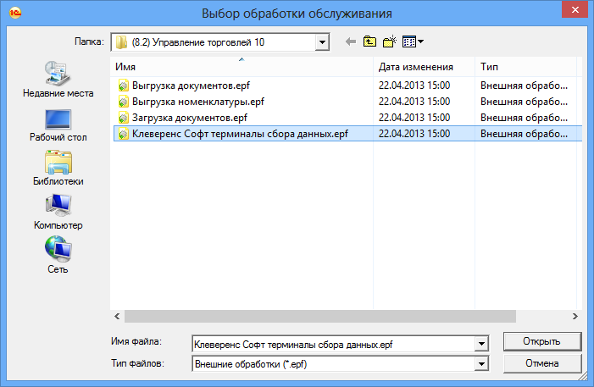Select file icon of Клеверенс Софт терминалы
594x387 pixels.
pyautogui.click(x=123, y=134)
